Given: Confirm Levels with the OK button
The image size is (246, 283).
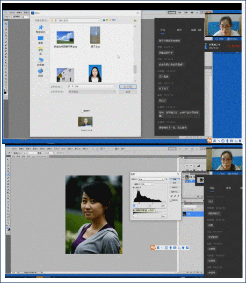Looking at the screenshot, I should tap(175, 179).
